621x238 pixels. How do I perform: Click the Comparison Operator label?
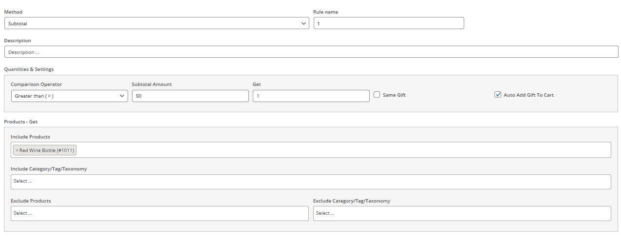coord(36,85)
